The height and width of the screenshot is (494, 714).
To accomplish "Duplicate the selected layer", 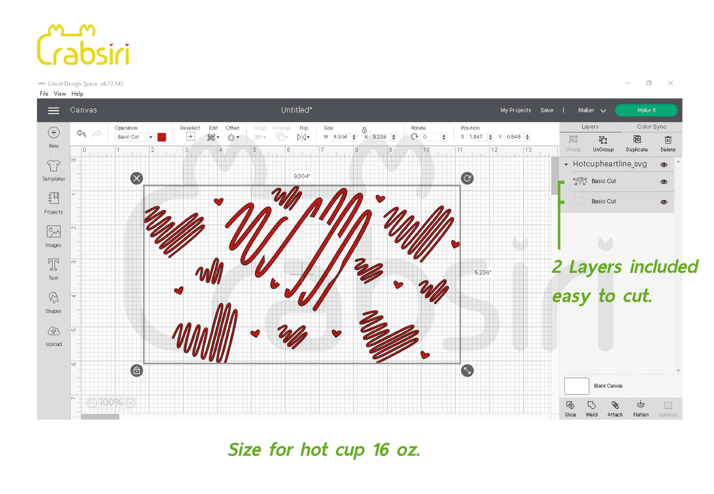I will pyautogui.click(x=637, y=143).
